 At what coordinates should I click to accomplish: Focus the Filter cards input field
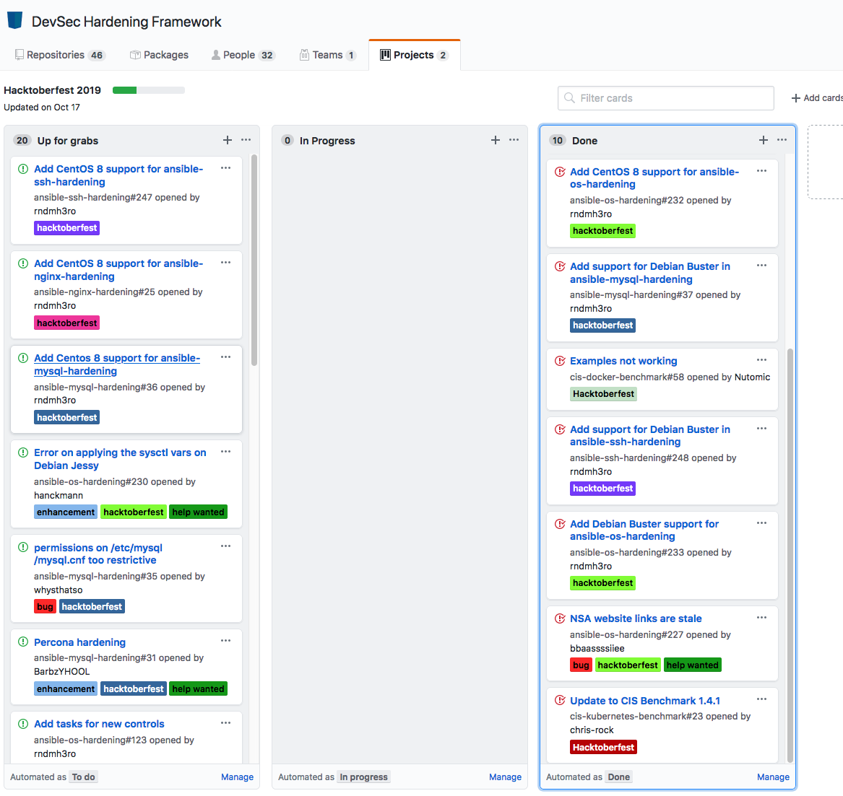pos(665,97)
